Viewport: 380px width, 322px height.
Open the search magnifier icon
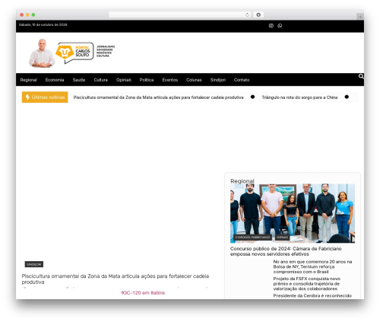[x=361, y=76]
